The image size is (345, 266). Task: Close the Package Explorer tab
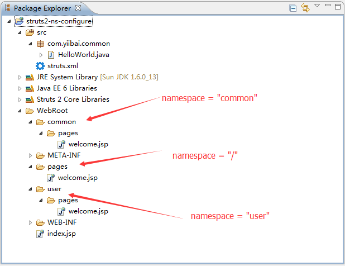point(78,8)
